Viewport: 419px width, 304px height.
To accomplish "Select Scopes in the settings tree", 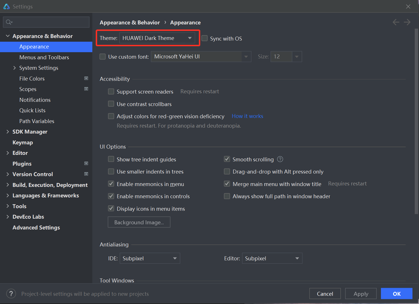I will 46,89.
